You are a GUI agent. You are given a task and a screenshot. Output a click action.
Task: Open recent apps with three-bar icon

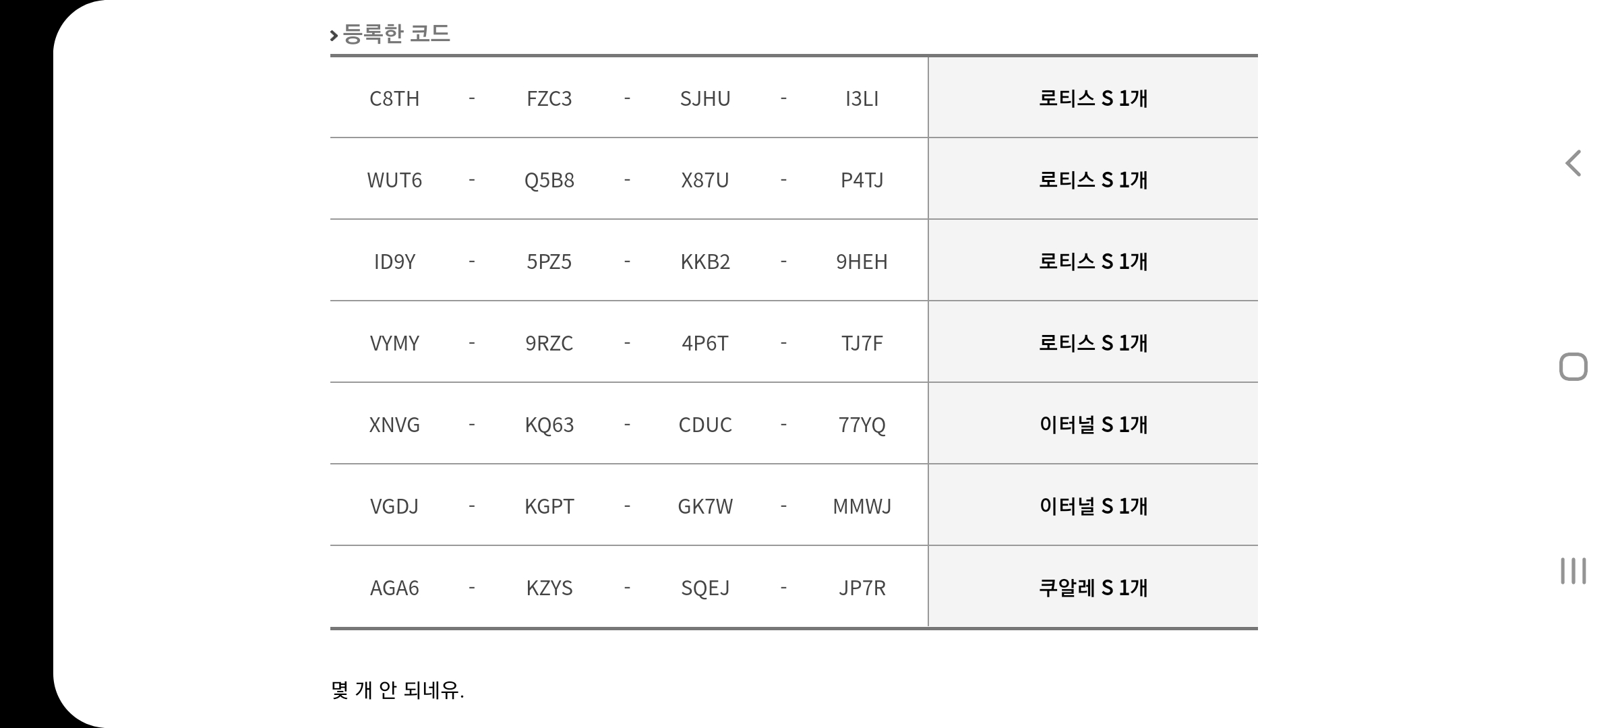1573,571
